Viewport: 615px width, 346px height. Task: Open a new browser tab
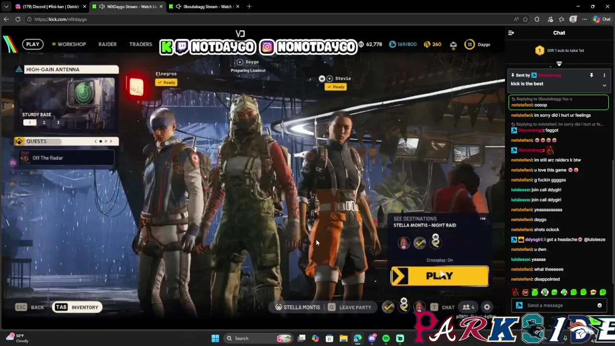point(249,7)
